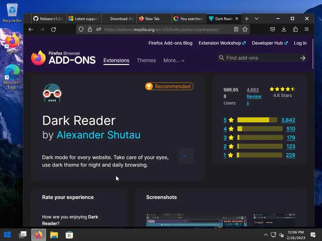Bookmark this page with the star icon
Image resolution: width=322 pixels, height=241 pixels.
tap(245, 29)
